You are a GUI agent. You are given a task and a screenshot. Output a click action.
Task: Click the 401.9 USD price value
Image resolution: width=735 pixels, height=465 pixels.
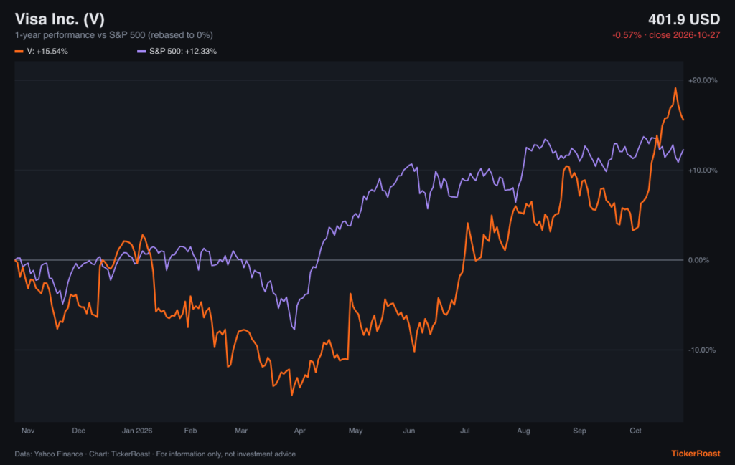[684, 19]
